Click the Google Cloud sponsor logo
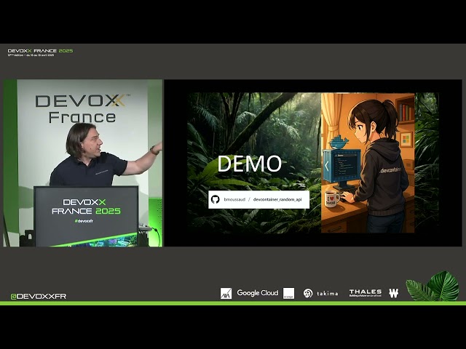Screen dimensions: 466x349 point(257,293)
